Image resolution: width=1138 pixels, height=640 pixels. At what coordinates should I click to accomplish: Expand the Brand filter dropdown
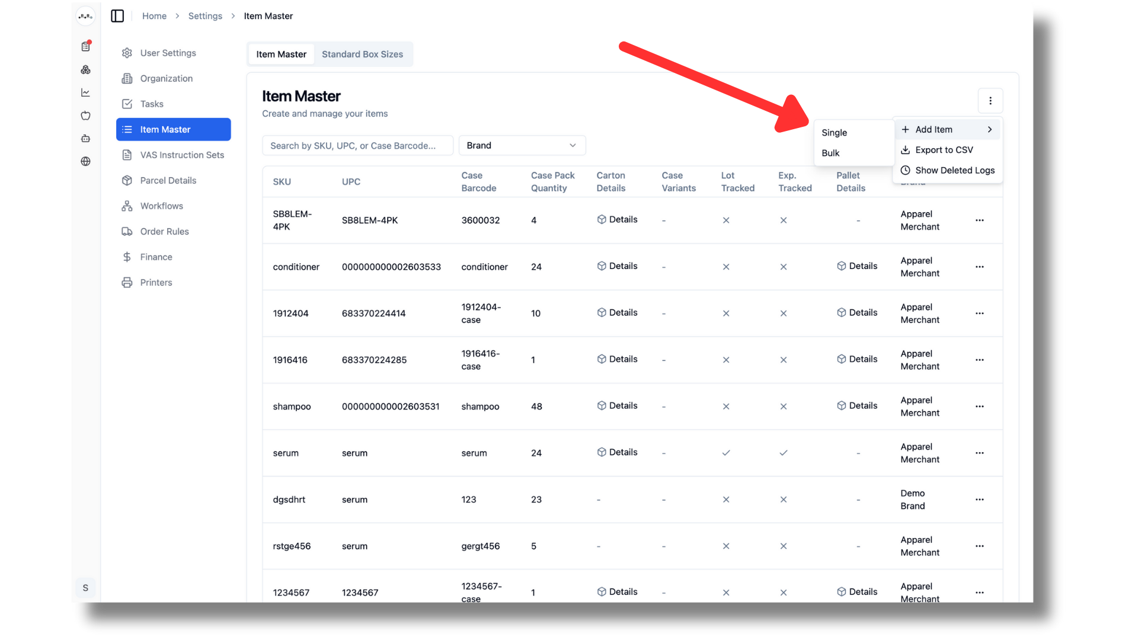point(522,145)
